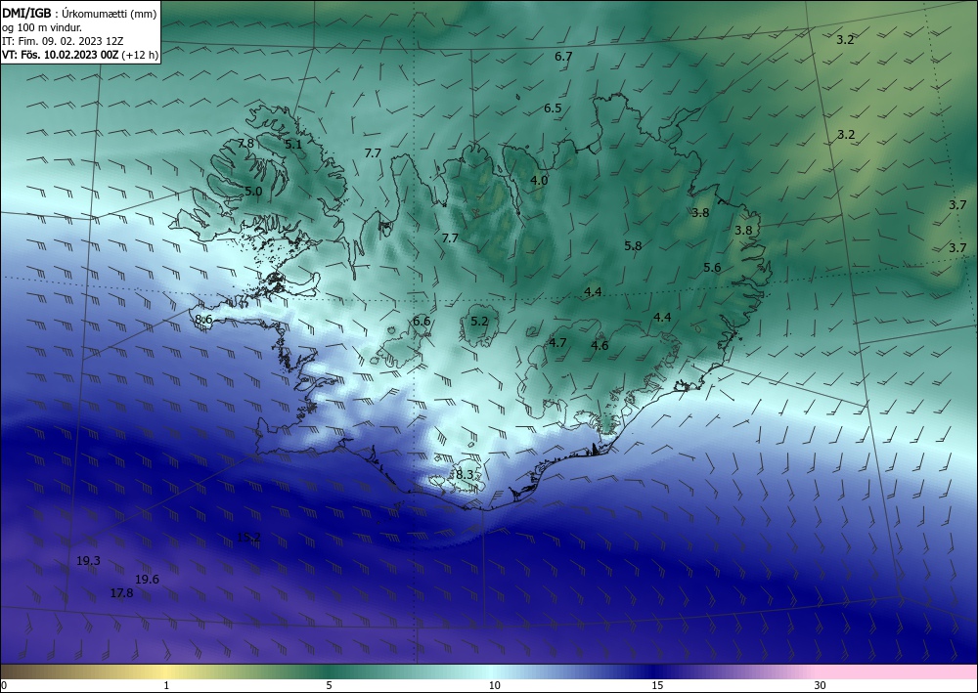Click the 7.8 value in the Westfjords

245,144
